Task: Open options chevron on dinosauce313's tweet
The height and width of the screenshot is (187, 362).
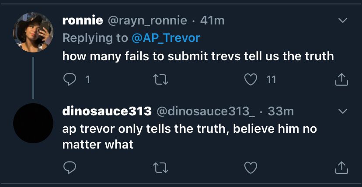Action: pos(343,111)
